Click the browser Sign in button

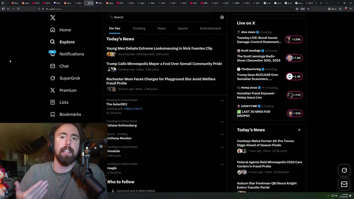[332, 9]
